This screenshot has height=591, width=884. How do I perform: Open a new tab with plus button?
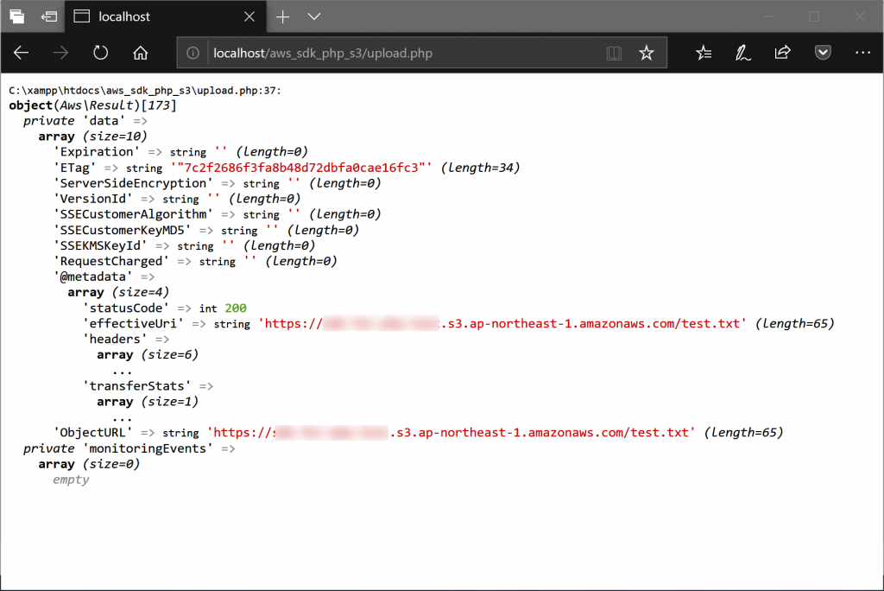283,16
